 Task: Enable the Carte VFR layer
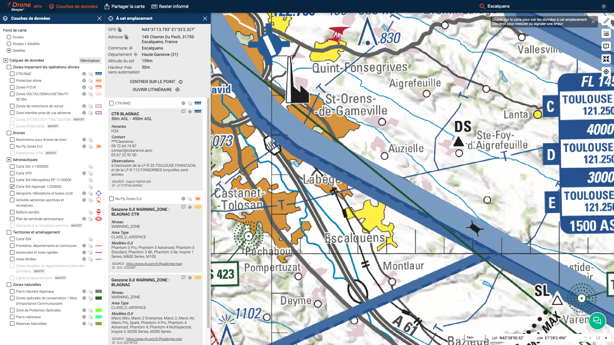(x=12, y=173)
